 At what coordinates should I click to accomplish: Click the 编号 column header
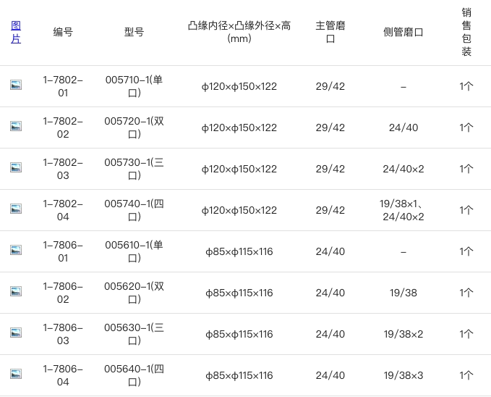[63, 32]
